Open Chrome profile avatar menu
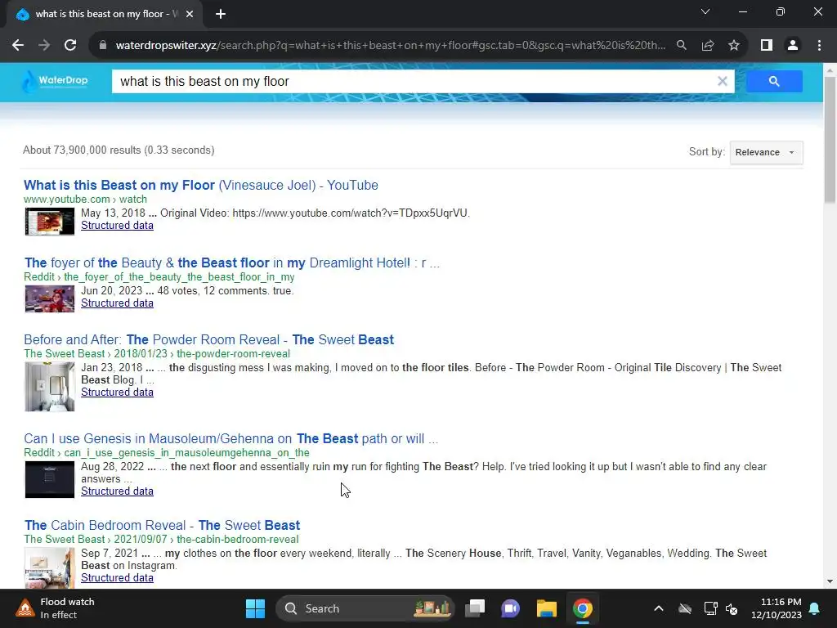Screen dimensions: 837x628 coord(793,46)
